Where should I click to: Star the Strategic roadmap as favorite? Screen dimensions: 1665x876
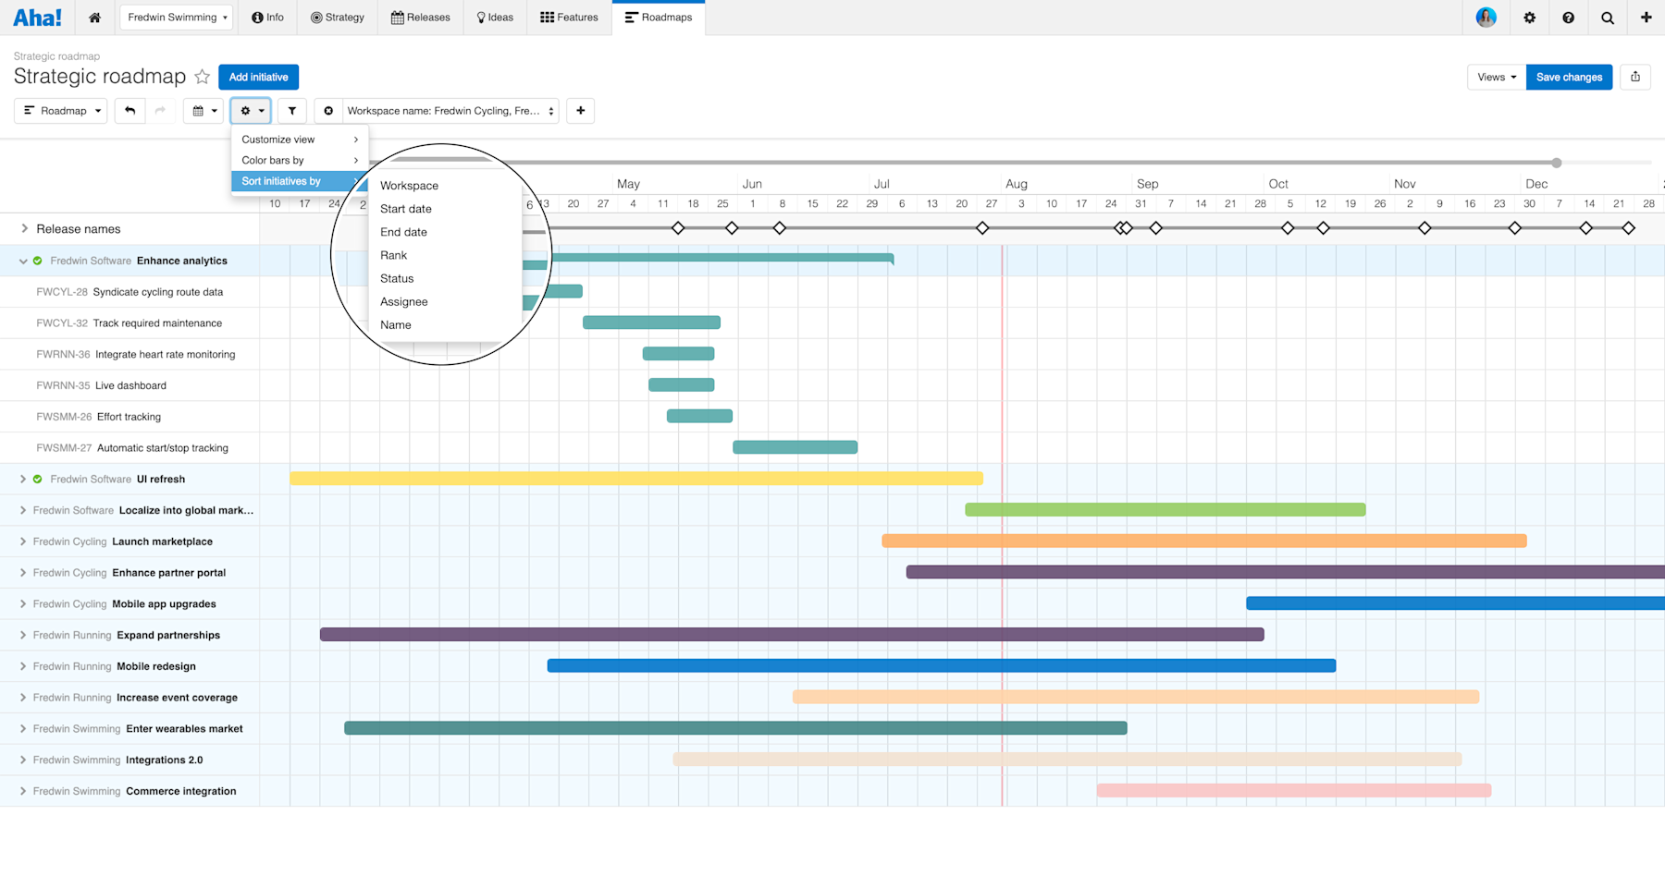202,77
